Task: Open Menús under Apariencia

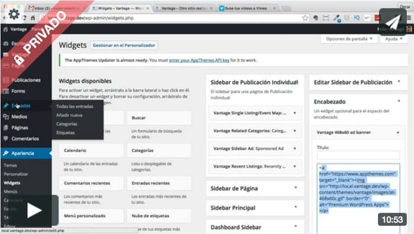Action: pyautogui.click(x=11, y=191)
